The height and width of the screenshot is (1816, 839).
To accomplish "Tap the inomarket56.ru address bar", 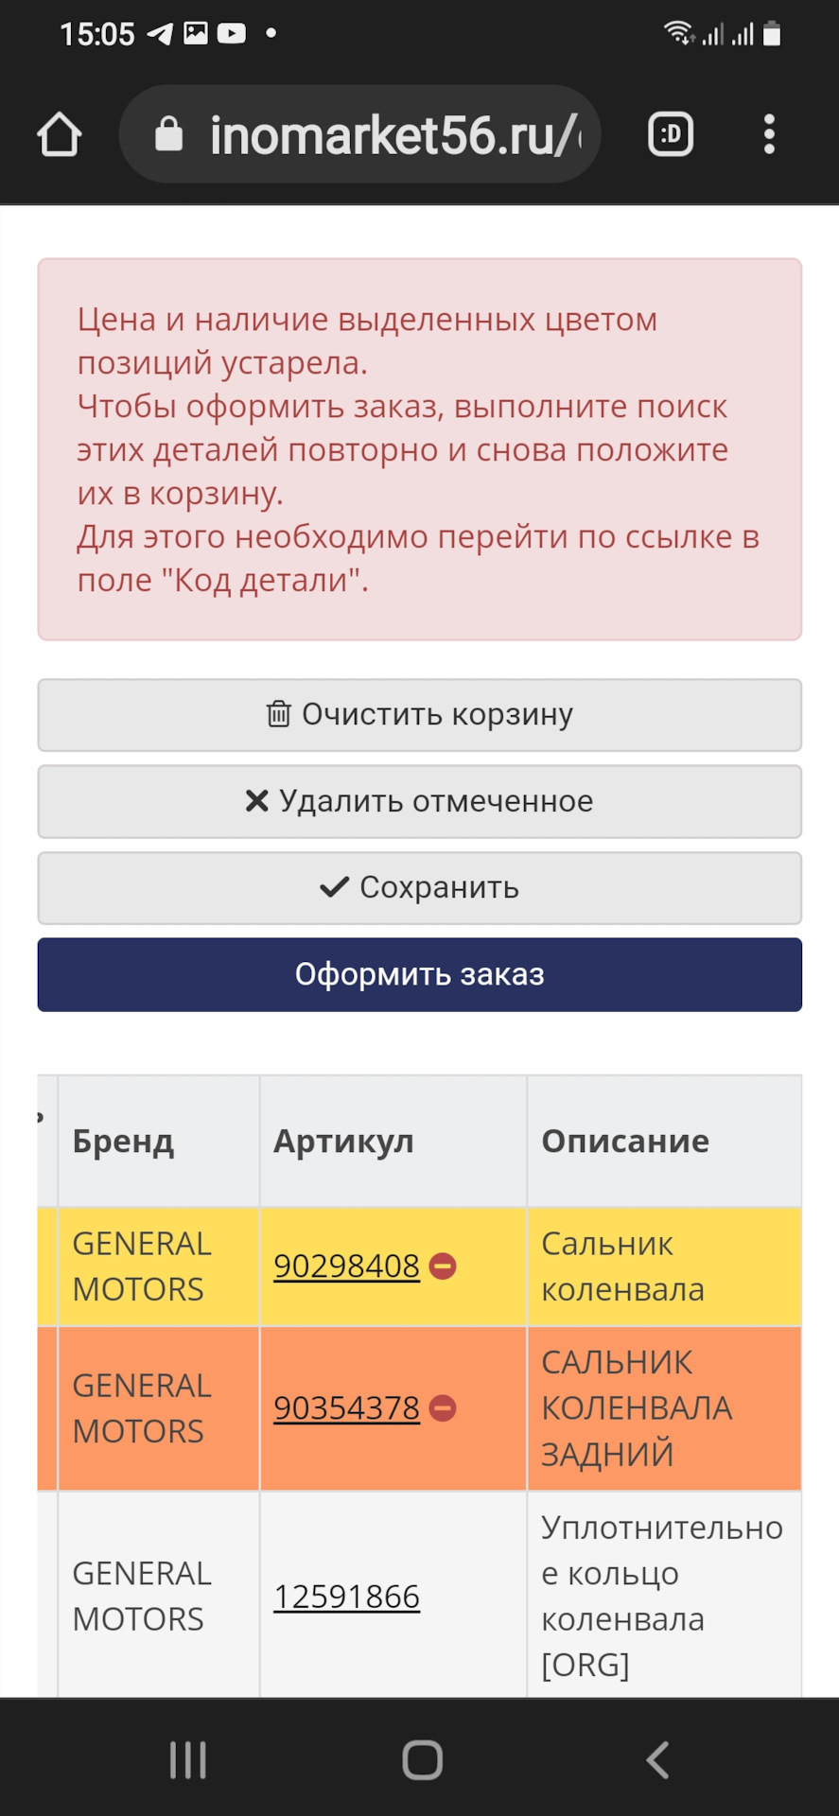I will click(397, 133).
